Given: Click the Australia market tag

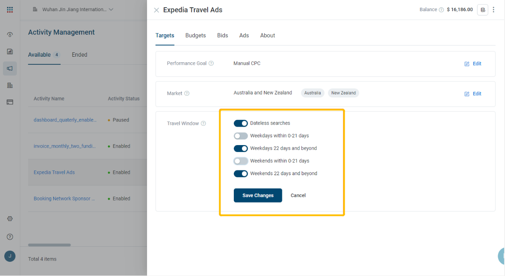Looking at the screenshot, I should tap(312, 93).
